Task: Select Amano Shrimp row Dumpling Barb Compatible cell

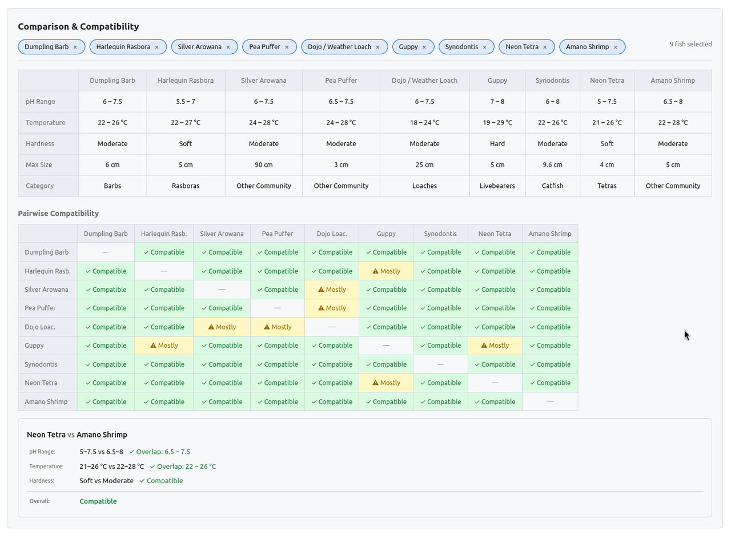Action: click(x=106, y=402)
